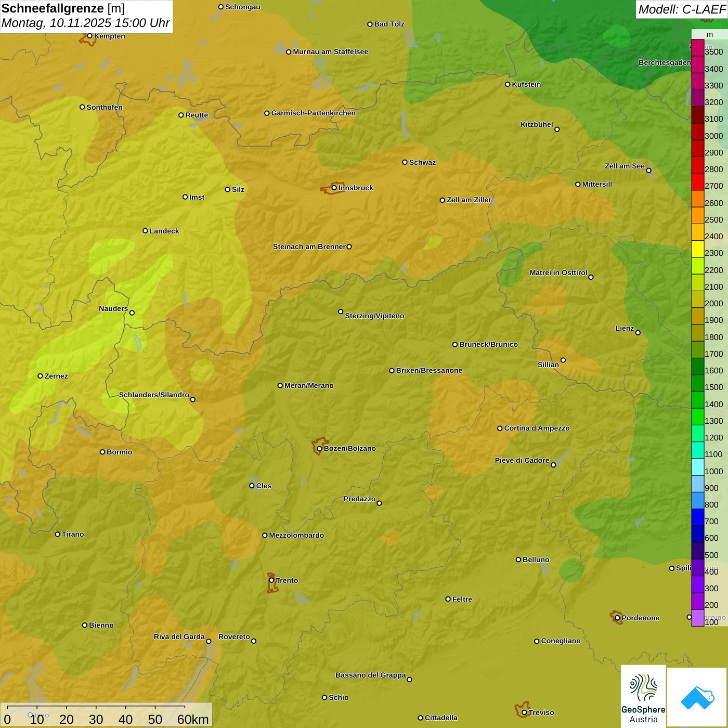This screenshot has height=728, width=728.
Task: Select the "Matrei in Osttirol" label
Action: [558, 272]
